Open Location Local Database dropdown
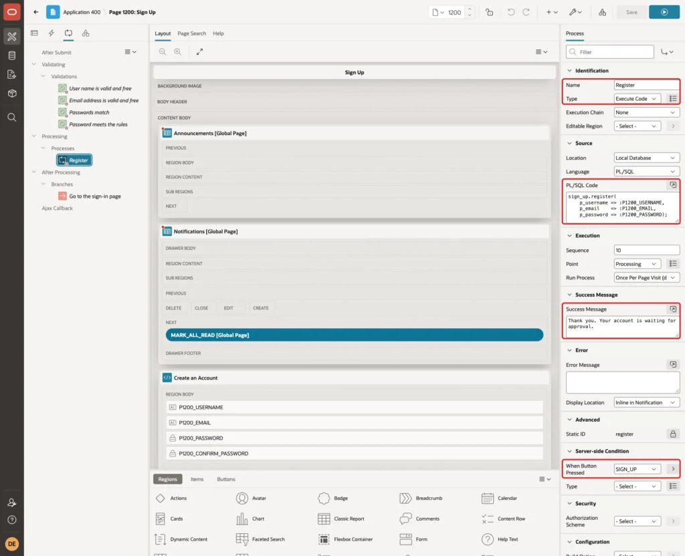 [647, 158]
